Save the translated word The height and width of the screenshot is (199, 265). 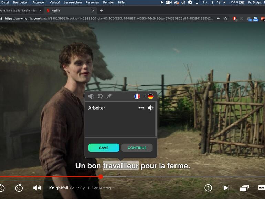point(104,148)
